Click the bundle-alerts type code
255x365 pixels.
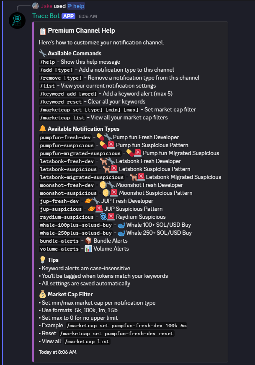tap(59, 241)
